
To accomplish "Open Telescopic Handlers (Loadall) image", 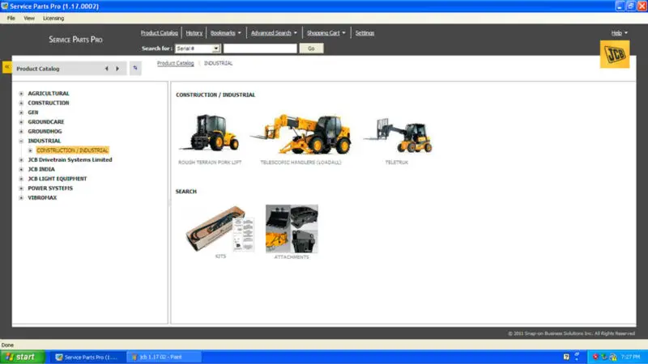I will tap(301, 133).
